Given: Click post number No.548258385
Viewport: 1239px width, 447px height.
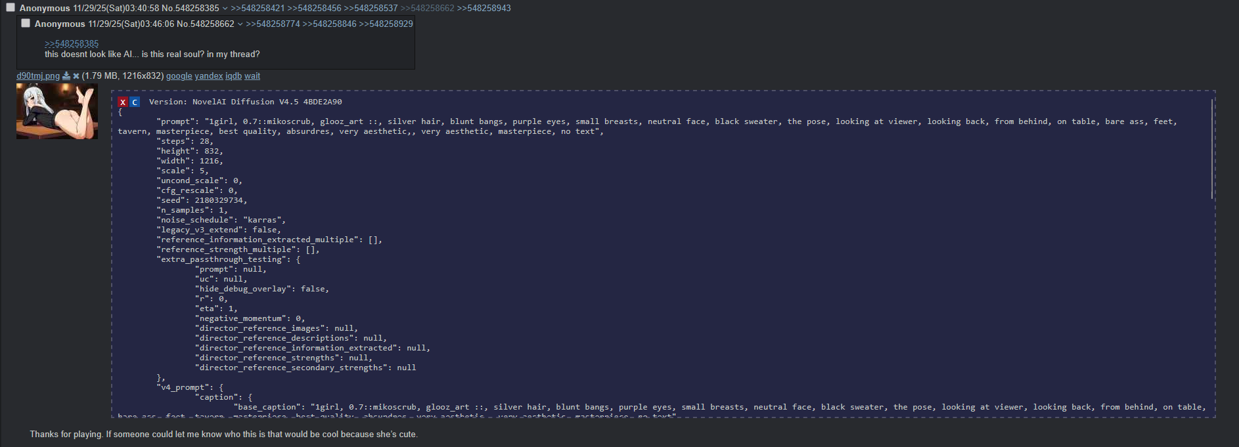Looking at the screenshot, I should (191, 8).
